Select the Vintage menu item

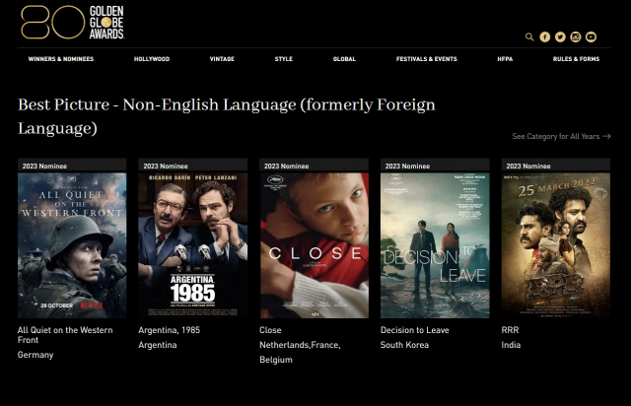click(x=222, y=59)
